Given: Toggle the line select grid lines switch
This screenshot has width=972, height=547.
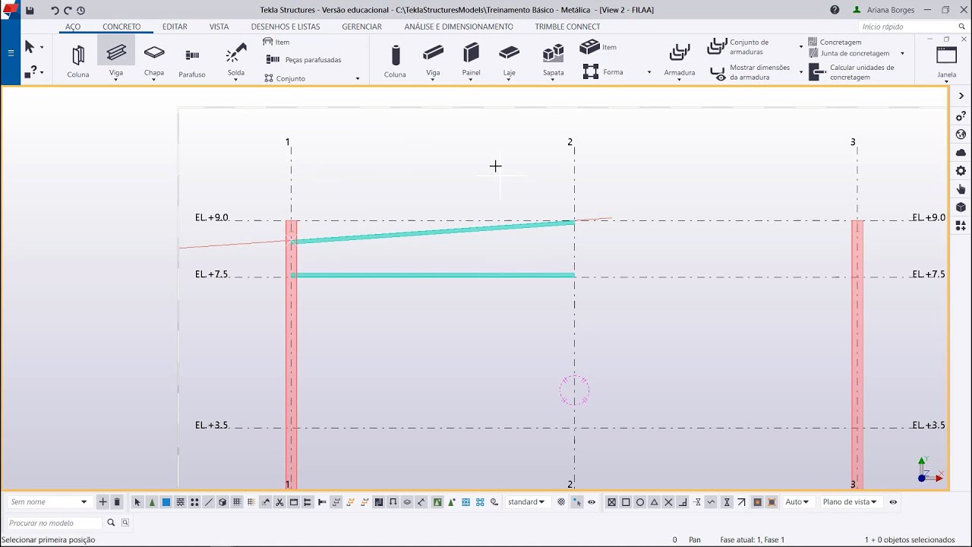Looking at the screenshot, I should click(x=208, y=502).
